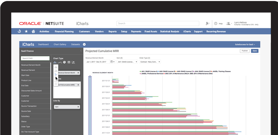Open favorites with the star icon
The height and width of the screenshot is (135, 278).
pos(26,32)
